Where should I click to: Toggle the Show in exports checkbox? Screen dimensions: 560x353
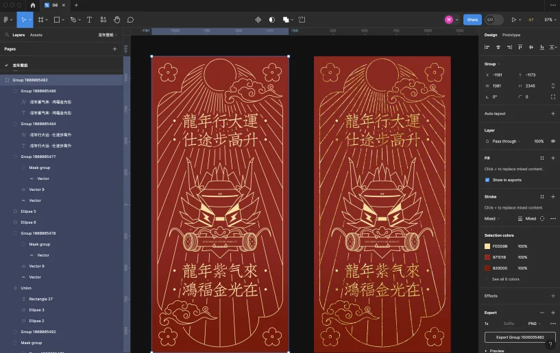point(487,180)
